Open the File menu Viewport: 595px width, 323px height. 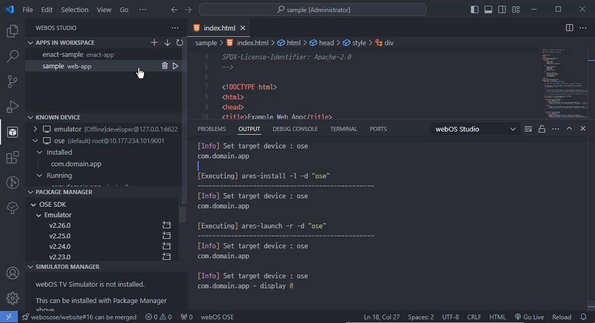pyautogui.click(x=28, y=9)
